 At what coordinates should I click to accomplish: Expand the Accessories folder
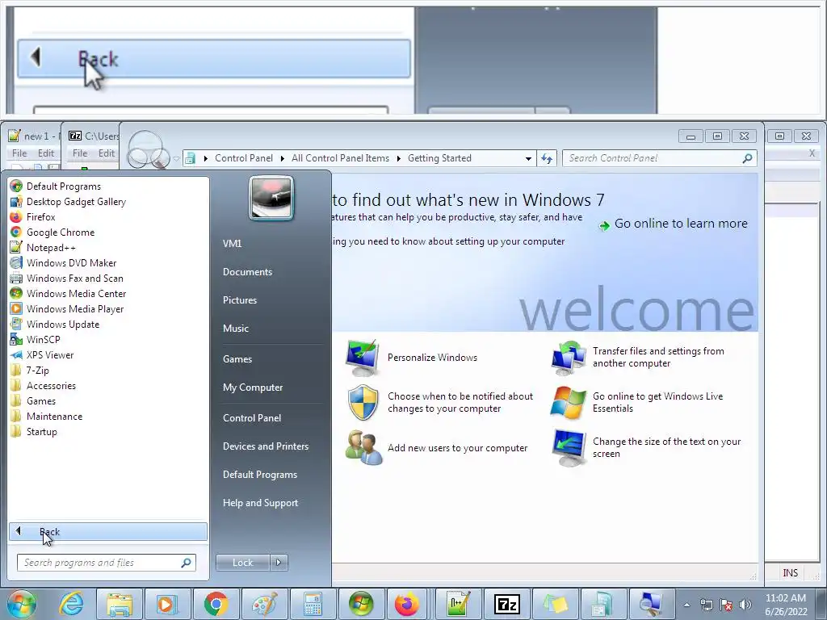coord(51,385)
